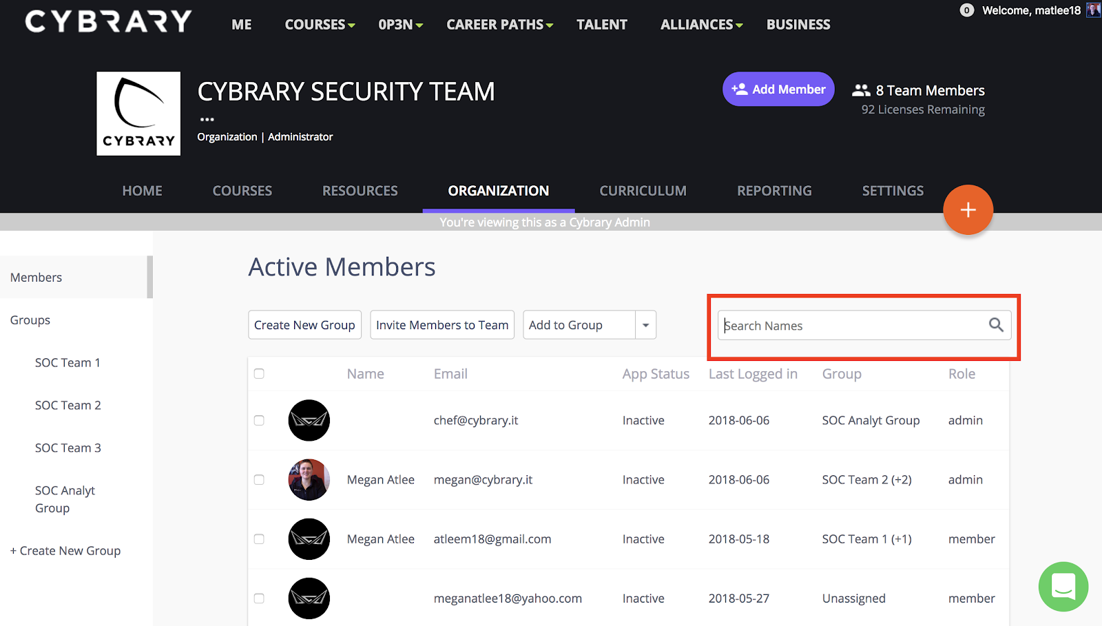The width and height of the screenshot is (1102, 626).
Task: Switch to the Home tab
Action: coord(143,191)
